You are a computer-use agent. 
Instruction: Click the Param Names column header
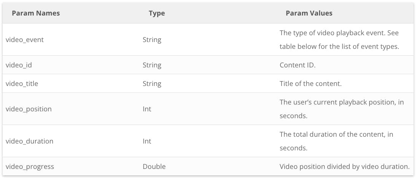[x=36, y=13]
